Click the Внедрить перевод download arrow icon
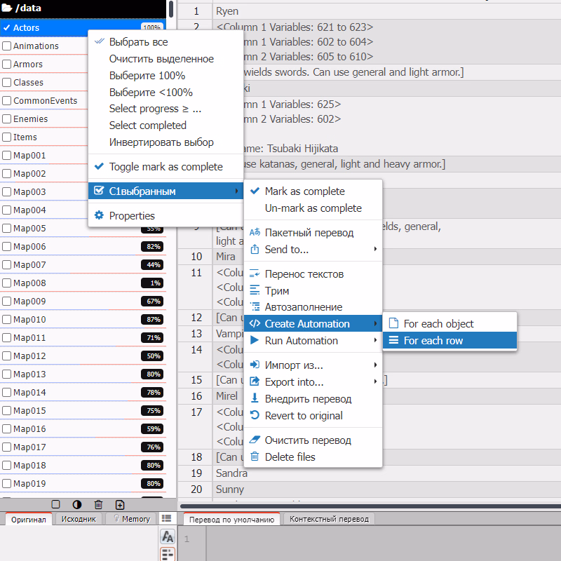This screenshot has width=561, height=561. tap(255, 398)
